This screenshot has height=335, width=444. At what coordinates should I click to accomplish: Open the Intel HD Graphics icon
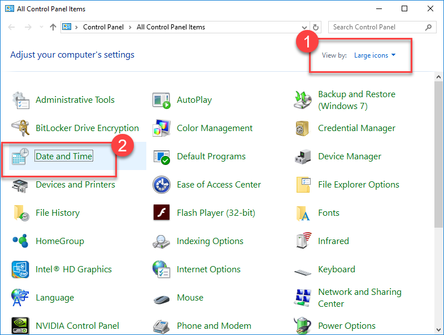pyautogui.click(x=20, y=269)
